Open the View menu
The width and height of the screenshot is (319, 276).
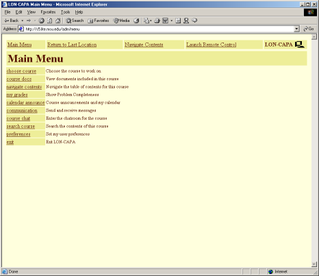pos(31,12)
